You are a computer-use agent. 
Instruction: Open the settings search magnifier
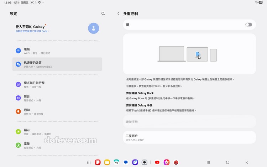(103, 14)
